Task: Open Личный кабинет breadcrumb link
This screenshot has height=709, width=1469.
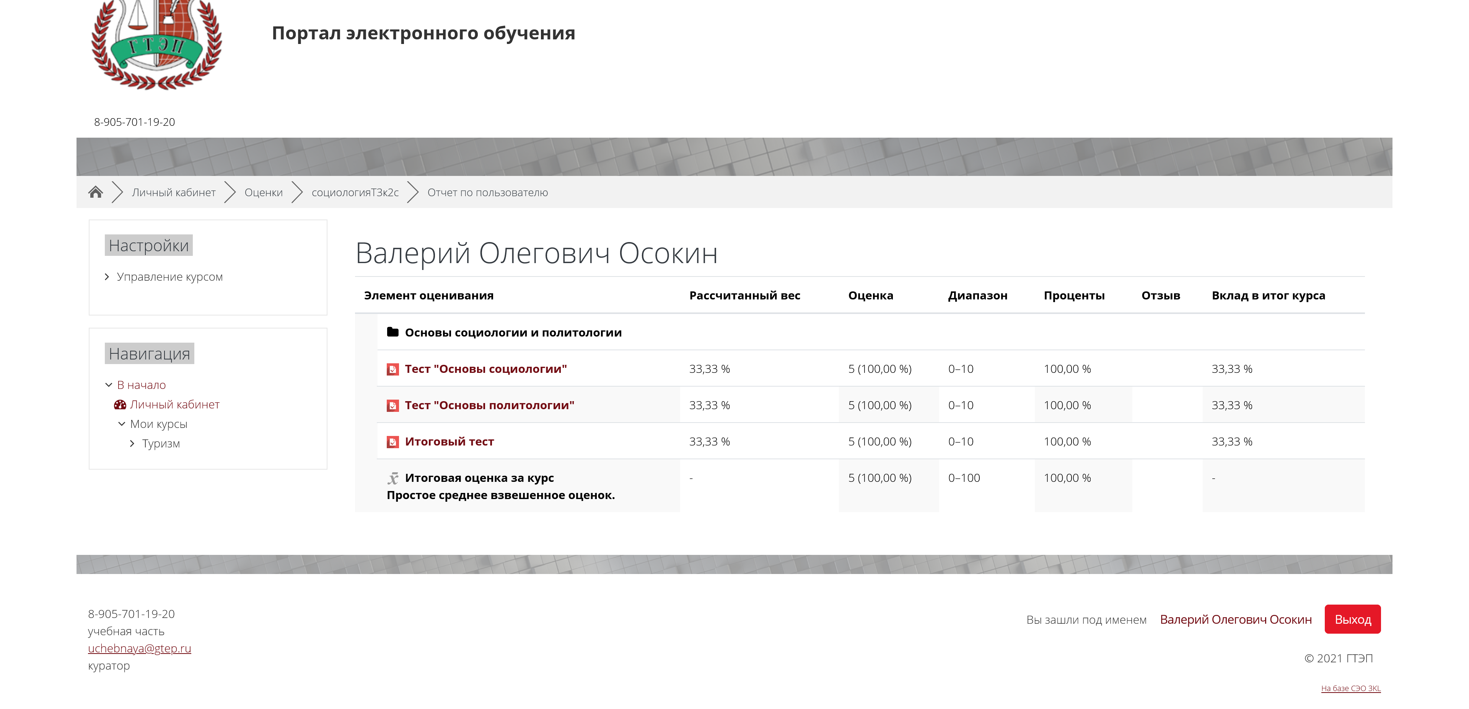Action: (x=173, y=193)
